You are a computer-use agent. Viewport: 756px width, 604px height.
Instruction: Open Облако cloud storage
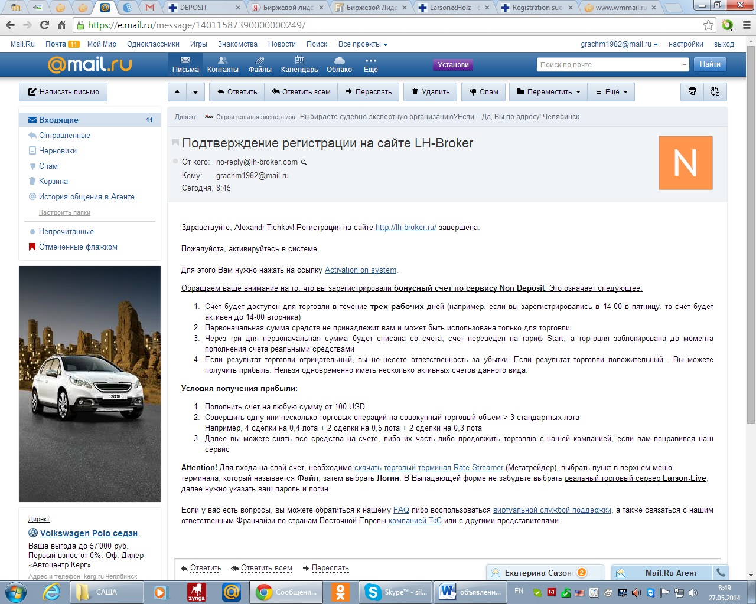coord(339,64)
